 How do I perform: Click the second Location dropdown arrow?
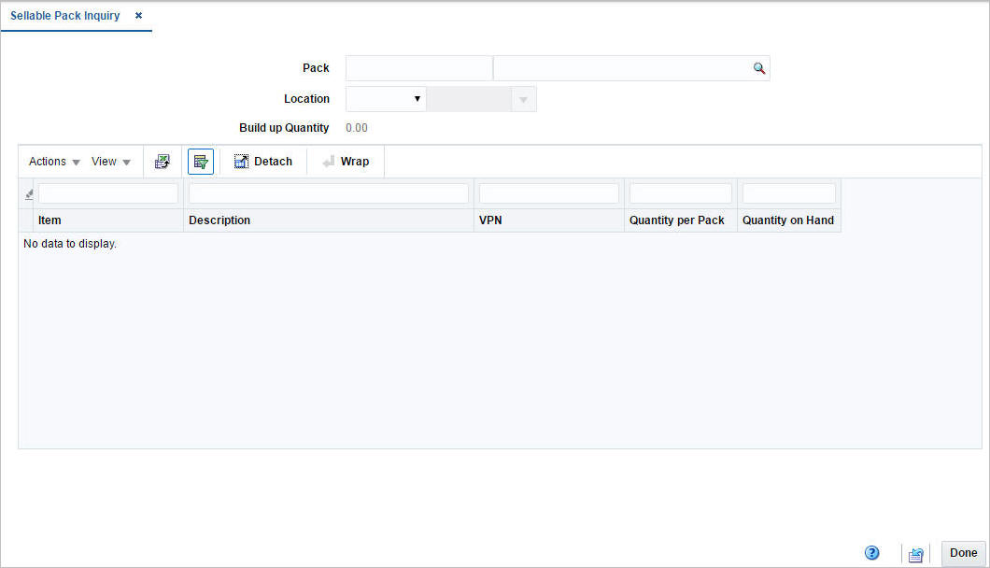click(524, 98)
